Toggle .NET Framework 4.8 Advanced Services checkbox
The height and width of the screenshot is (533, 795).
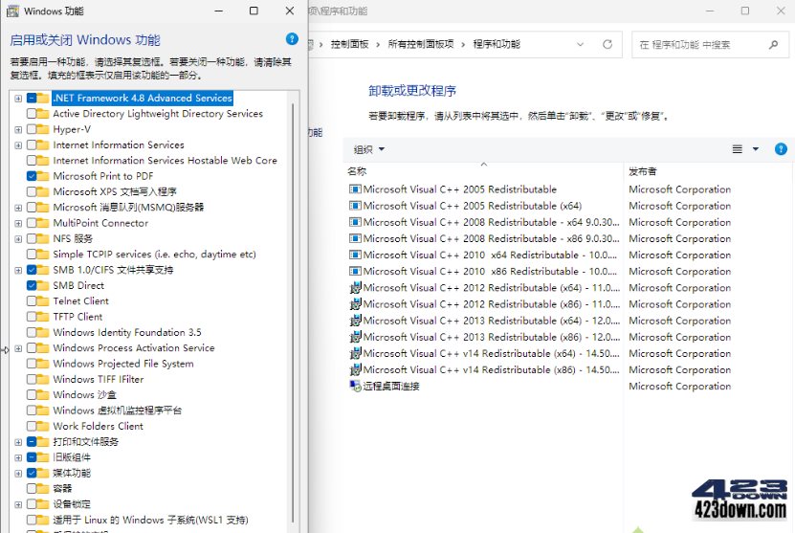(x=32, y=98)
